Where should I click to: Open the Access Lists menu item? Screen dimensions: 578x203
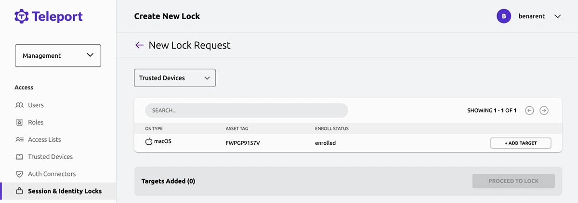point(44,140)
